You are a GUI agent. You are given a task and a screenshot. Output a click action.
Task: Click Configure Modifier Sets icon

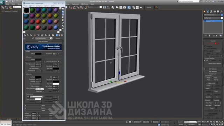(221, 36)
